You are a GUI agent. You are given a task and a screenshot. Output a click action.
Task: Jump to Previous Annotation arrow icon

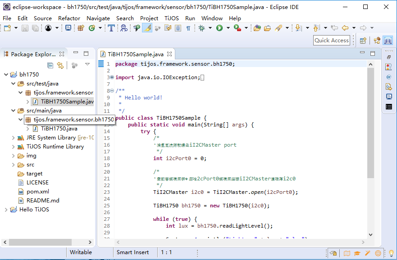(316, 28)
